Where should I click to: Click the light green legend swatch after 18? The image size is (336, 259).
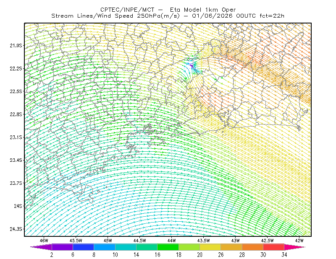pyautogui.click(x=189, y=247)
